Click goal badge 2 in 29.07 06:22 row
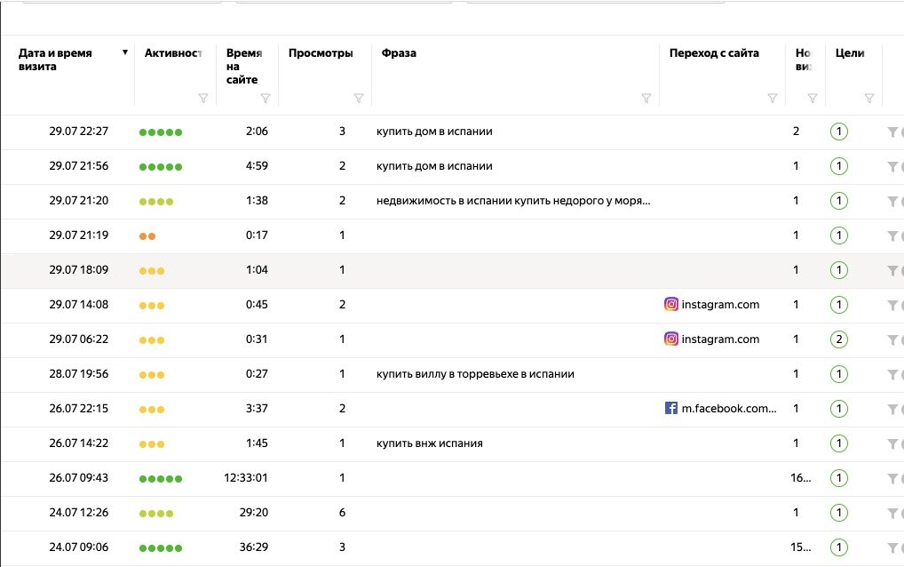 tap(838, 339)
